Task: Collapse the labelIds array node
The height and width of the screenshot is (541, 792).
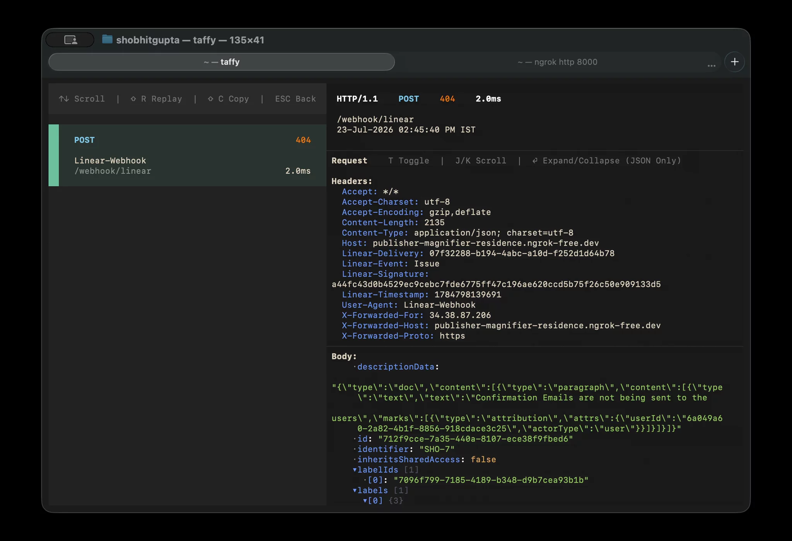Action: (x=355, y=470)
